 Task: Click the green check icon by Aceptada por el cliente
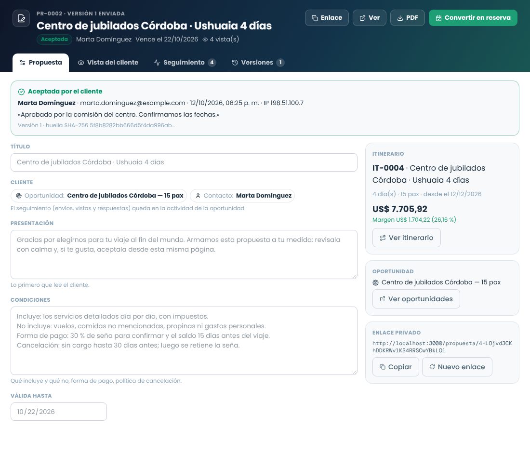pos(21,92)
